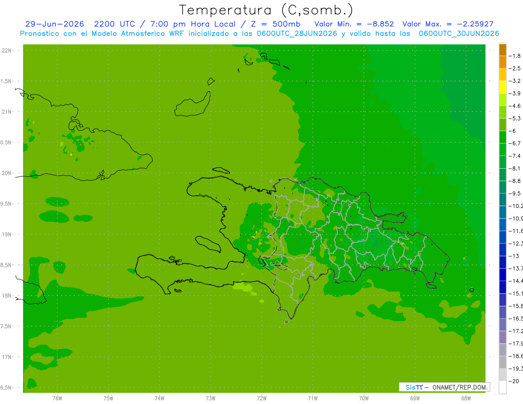
Task: Click the "-7.4" colorbar value
Action: pyautogui.click(x=516, y=156)
